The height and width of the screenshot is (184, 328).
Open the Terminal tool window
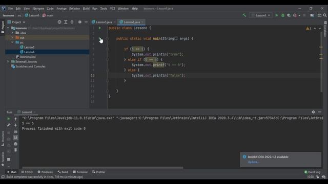point(80,172)
